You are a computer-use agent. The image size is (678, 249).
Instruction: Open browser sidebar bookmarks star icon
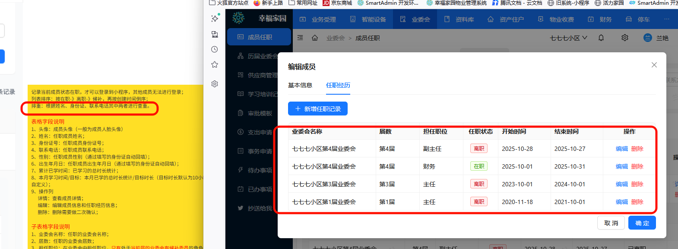pos(215,64)
